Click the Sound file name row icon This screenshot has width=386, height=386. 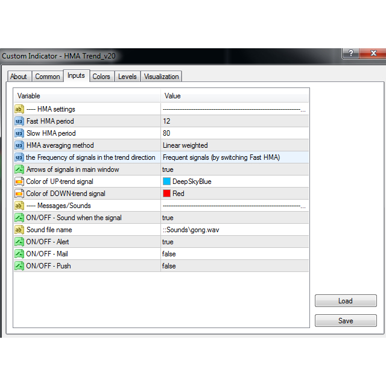click(19, 230)
